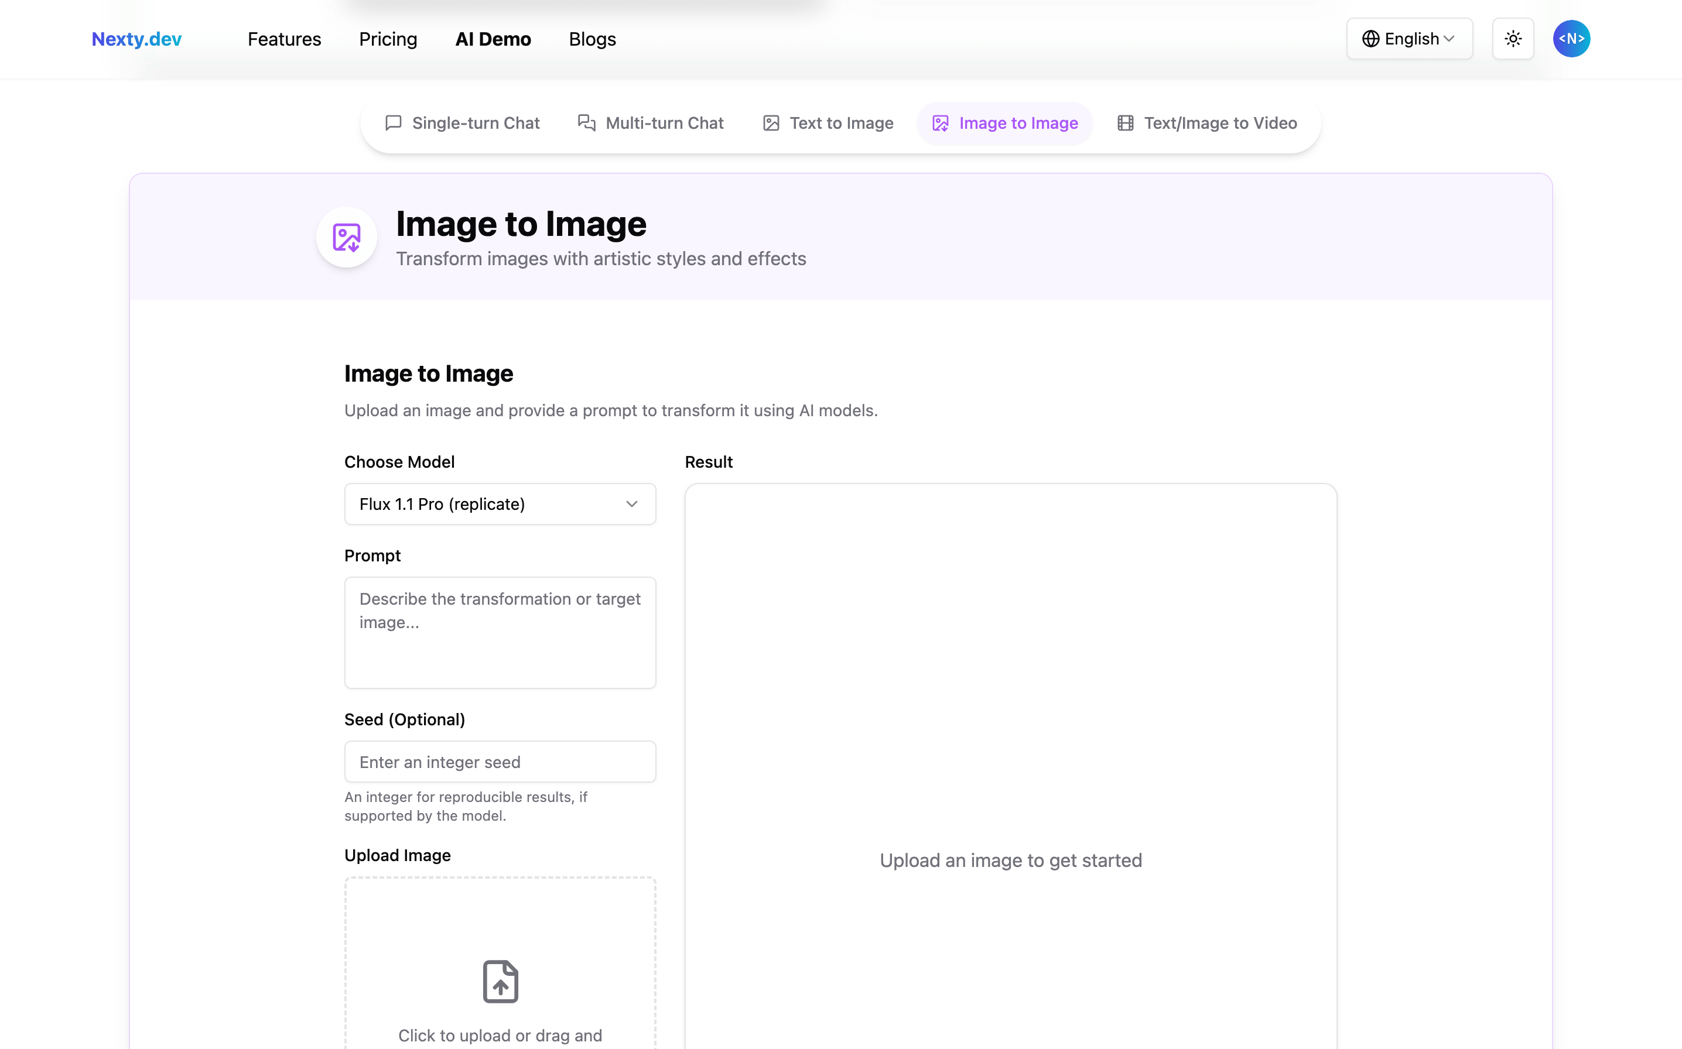The width and height of the screenshot is (1682, 1049).
Task: Switch to the Text/Image to Video tab
Action: 1208,123
